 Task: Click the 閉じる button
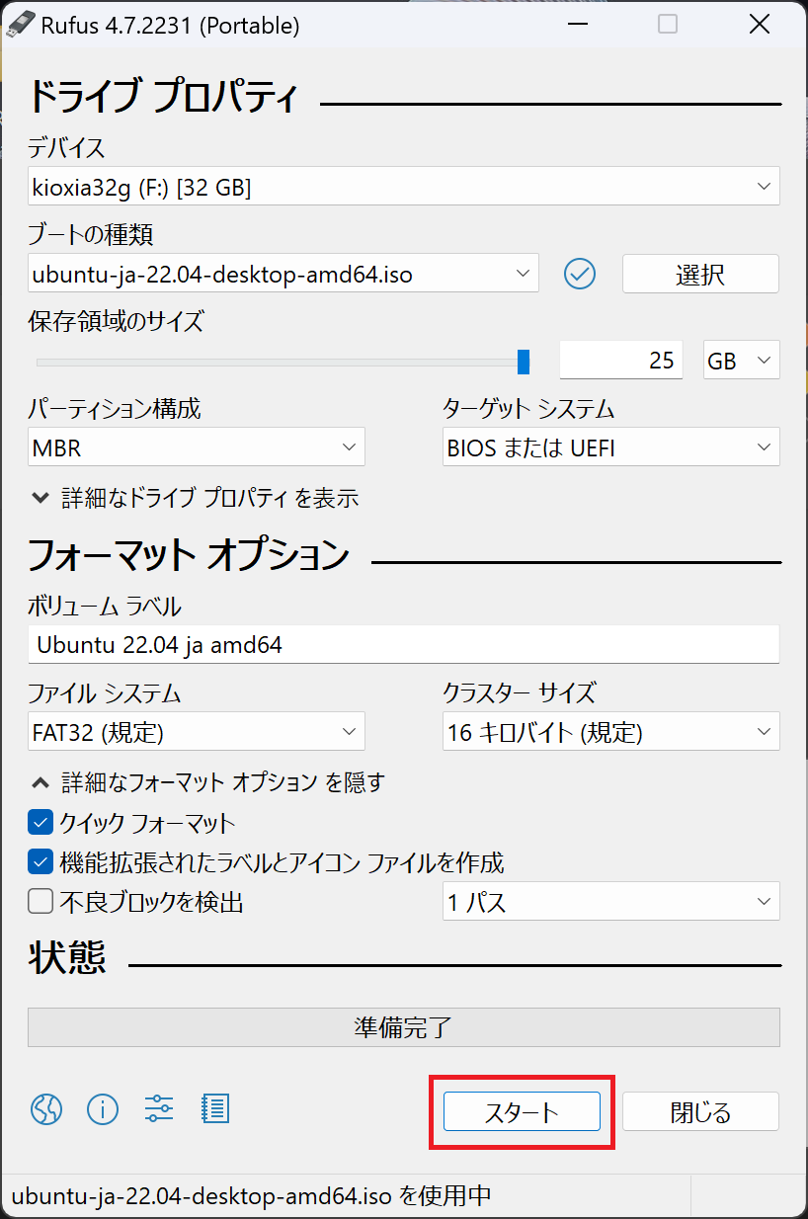tap(700, 1111)
